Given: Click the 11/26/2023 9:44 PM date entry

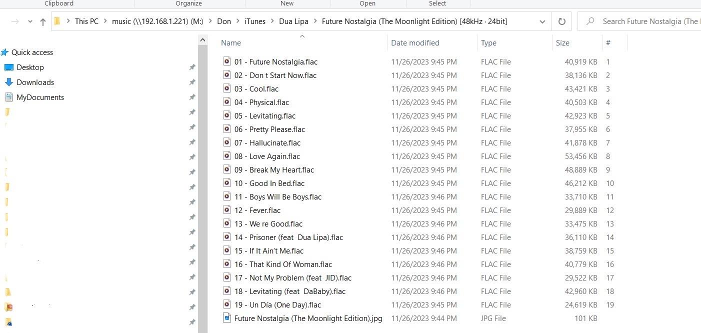Looking at the screenshot, I should click(x=424, y=318).
